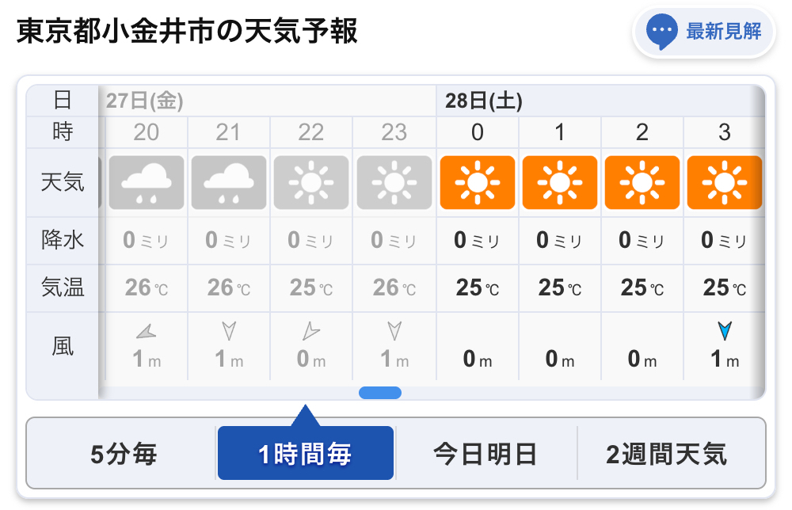Click the gray wind arrow at 20時
This screenshot has height=510, width=792.
147,332
